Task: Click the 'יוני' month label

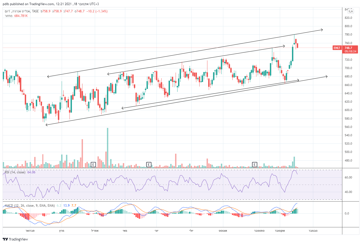Action: point(156,231)
